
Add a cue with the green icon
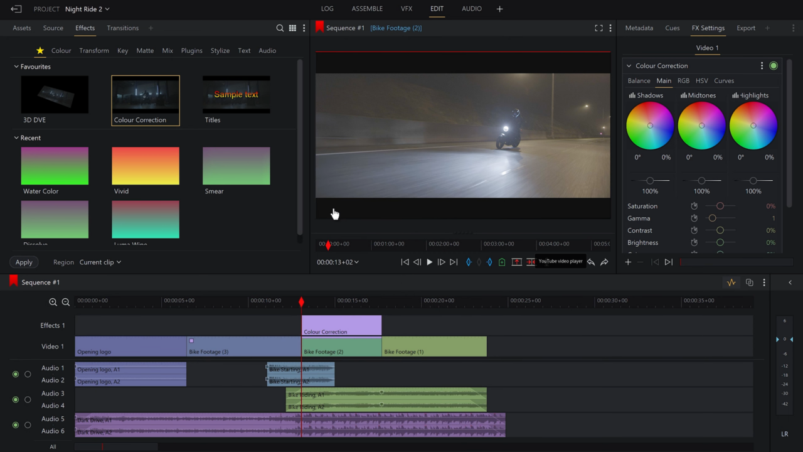(x=502, y=262)
